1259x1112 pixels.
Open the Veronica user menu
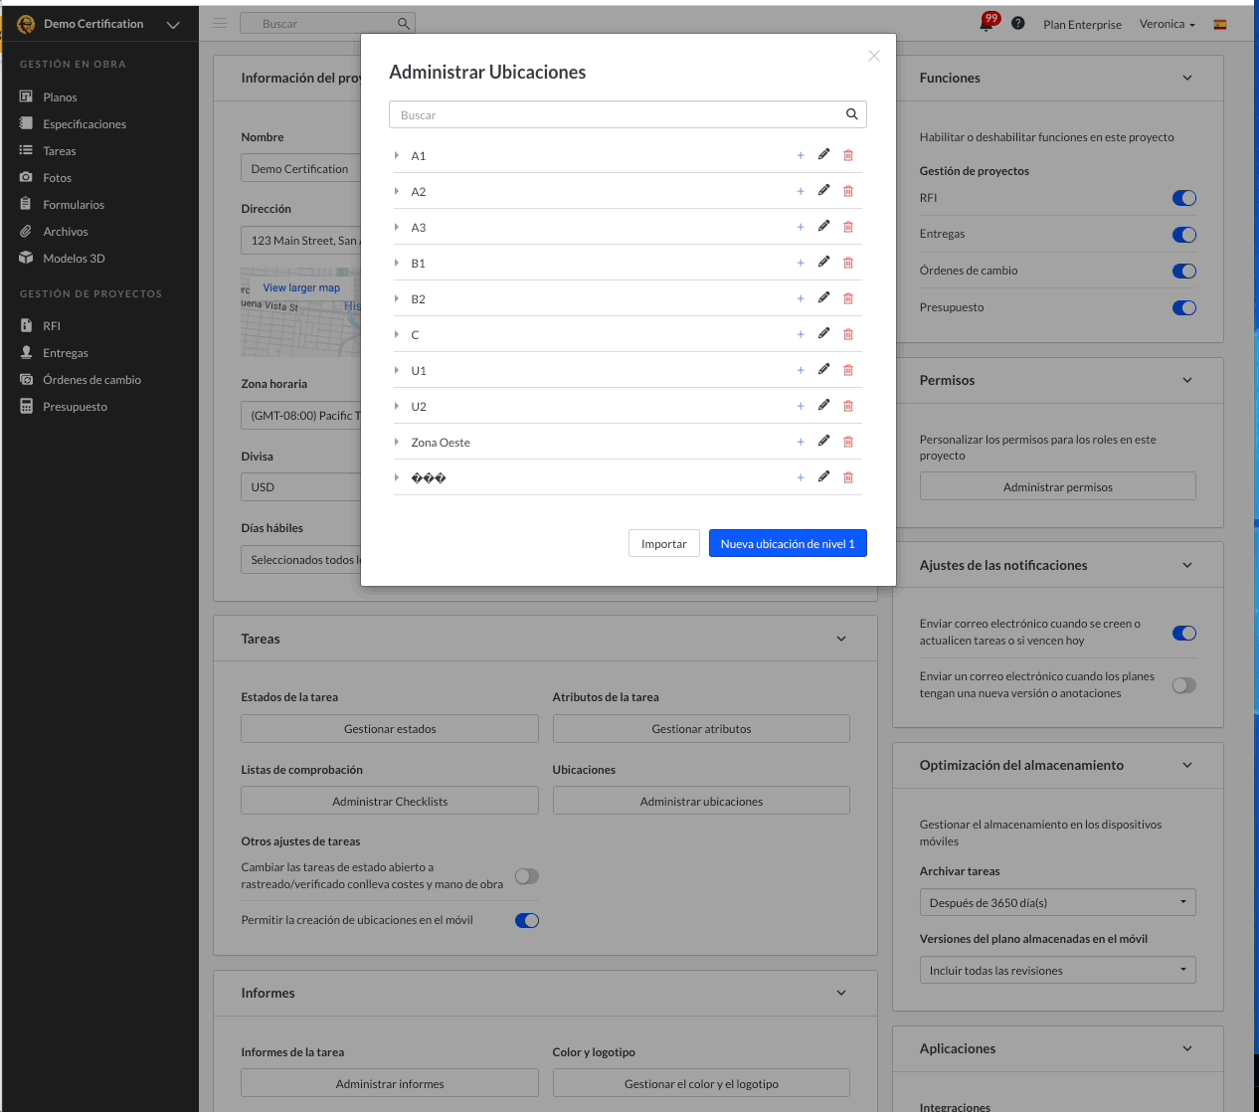click(x=1168, y=24)
